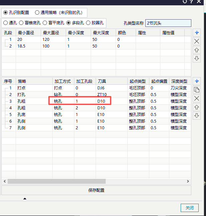Choose 通孔 hole type

pos(10,23)
